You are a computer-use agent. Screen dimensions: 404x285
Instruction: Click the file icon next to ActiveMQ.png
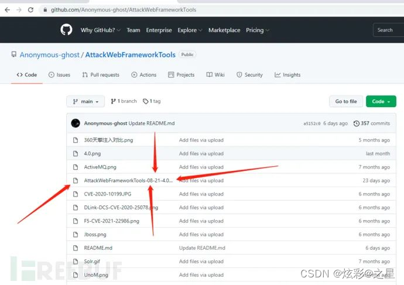pos(76,167)
